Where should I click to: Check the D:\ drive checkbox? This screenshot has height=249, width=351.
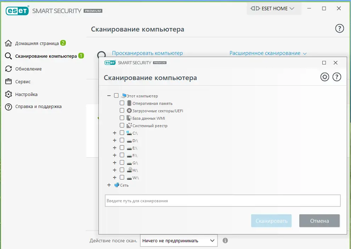[122, 140]
